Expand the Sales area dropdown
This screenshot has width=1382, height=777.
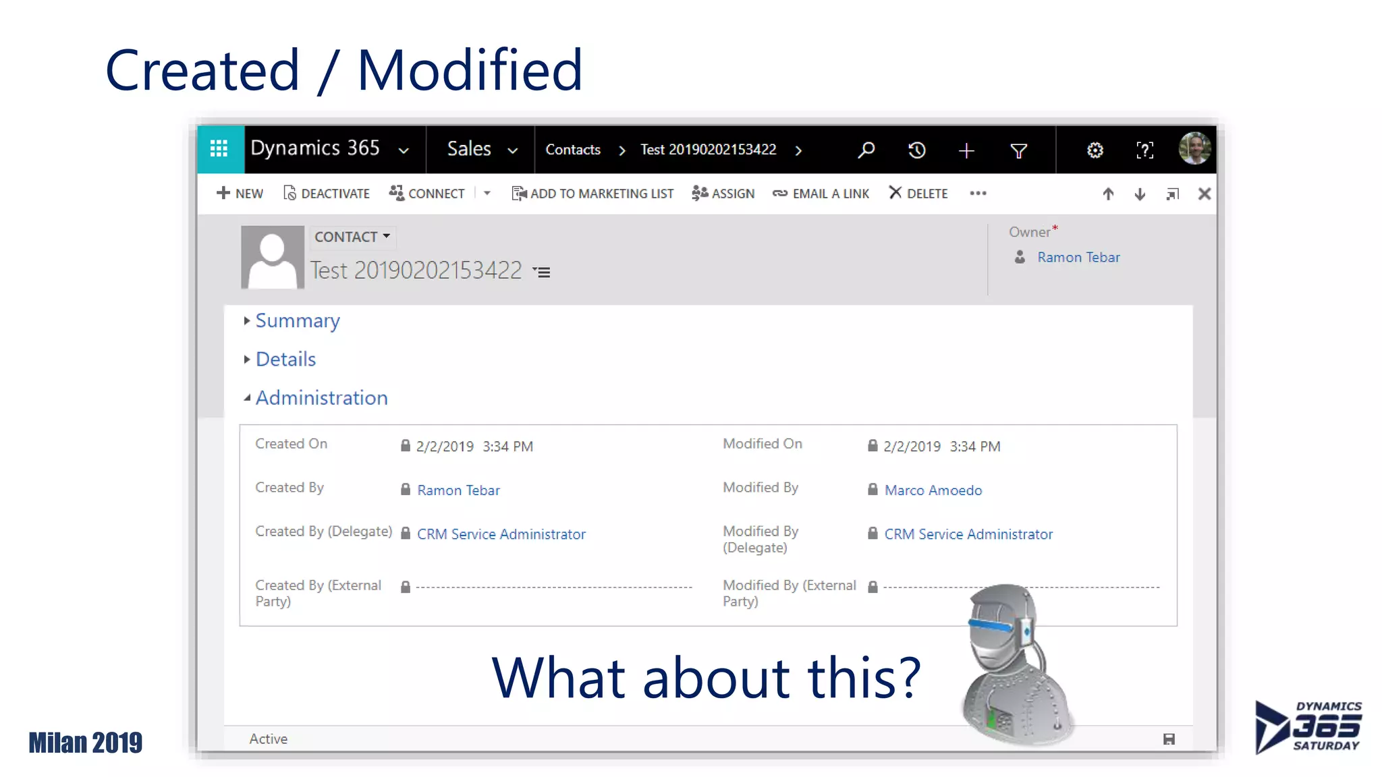point(512,150)
